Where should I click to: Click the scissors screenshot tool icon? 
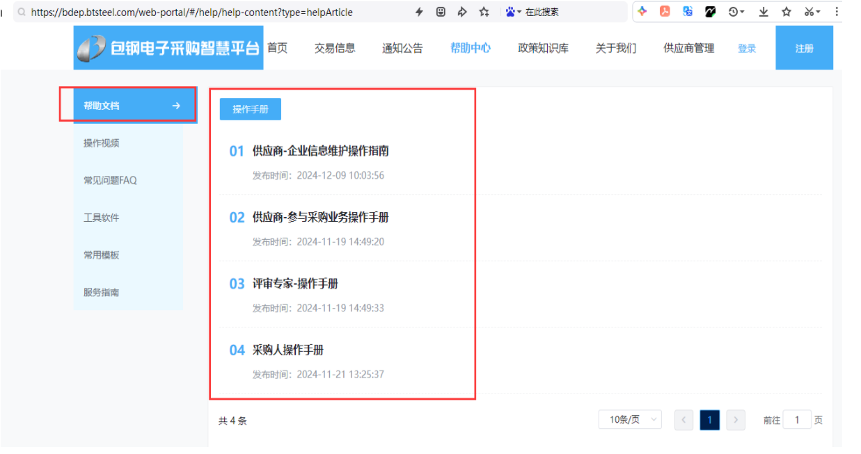(809, 12)
